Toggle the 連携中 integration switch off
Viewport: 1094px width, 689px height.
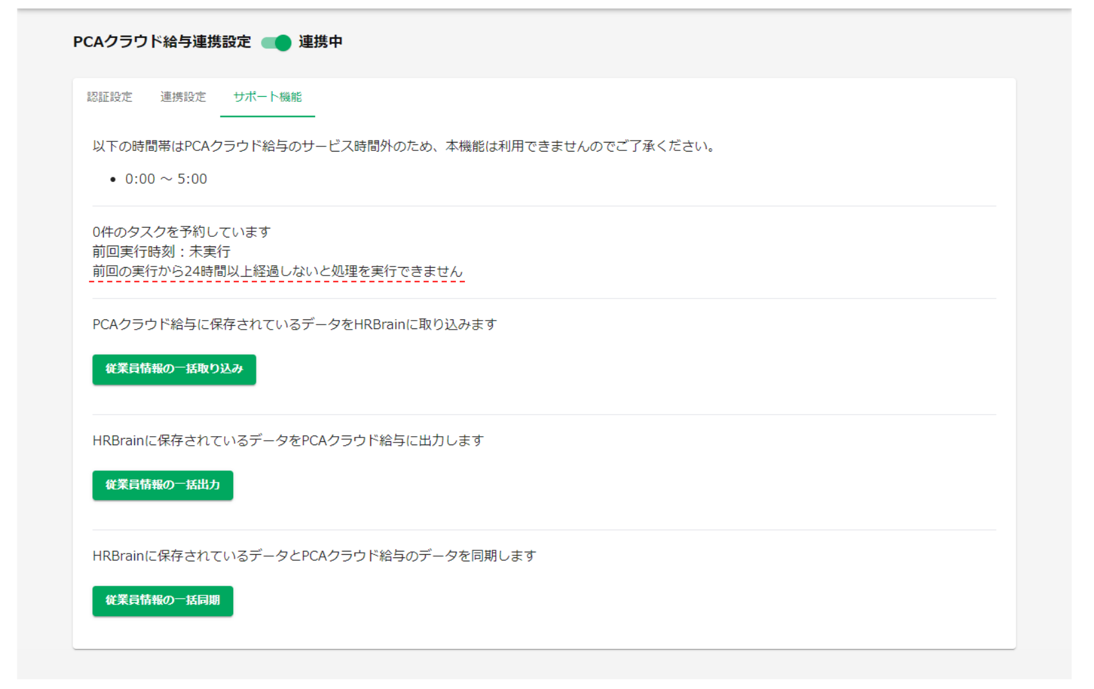pyautogui.click(x=276, y=43)
